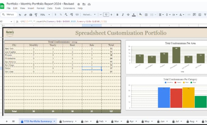Open the File menu
The image size is (207, 125).
coord(9,8)
